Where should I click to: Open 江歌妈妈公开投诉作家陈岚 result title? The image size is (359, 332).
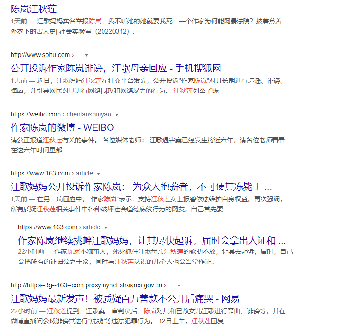(x=141, y=186)
